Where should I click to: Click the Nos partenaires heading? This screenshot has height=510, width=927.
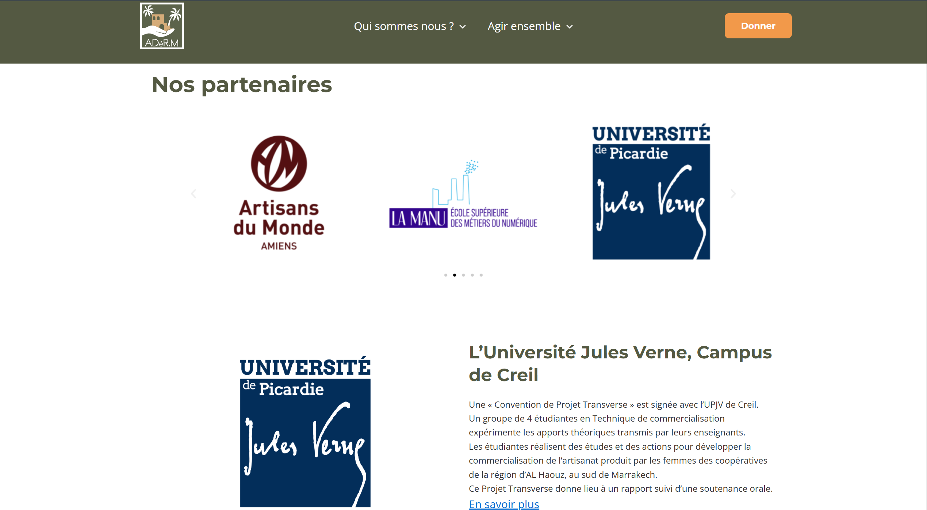pyautogui.click(x=242, y=85)
